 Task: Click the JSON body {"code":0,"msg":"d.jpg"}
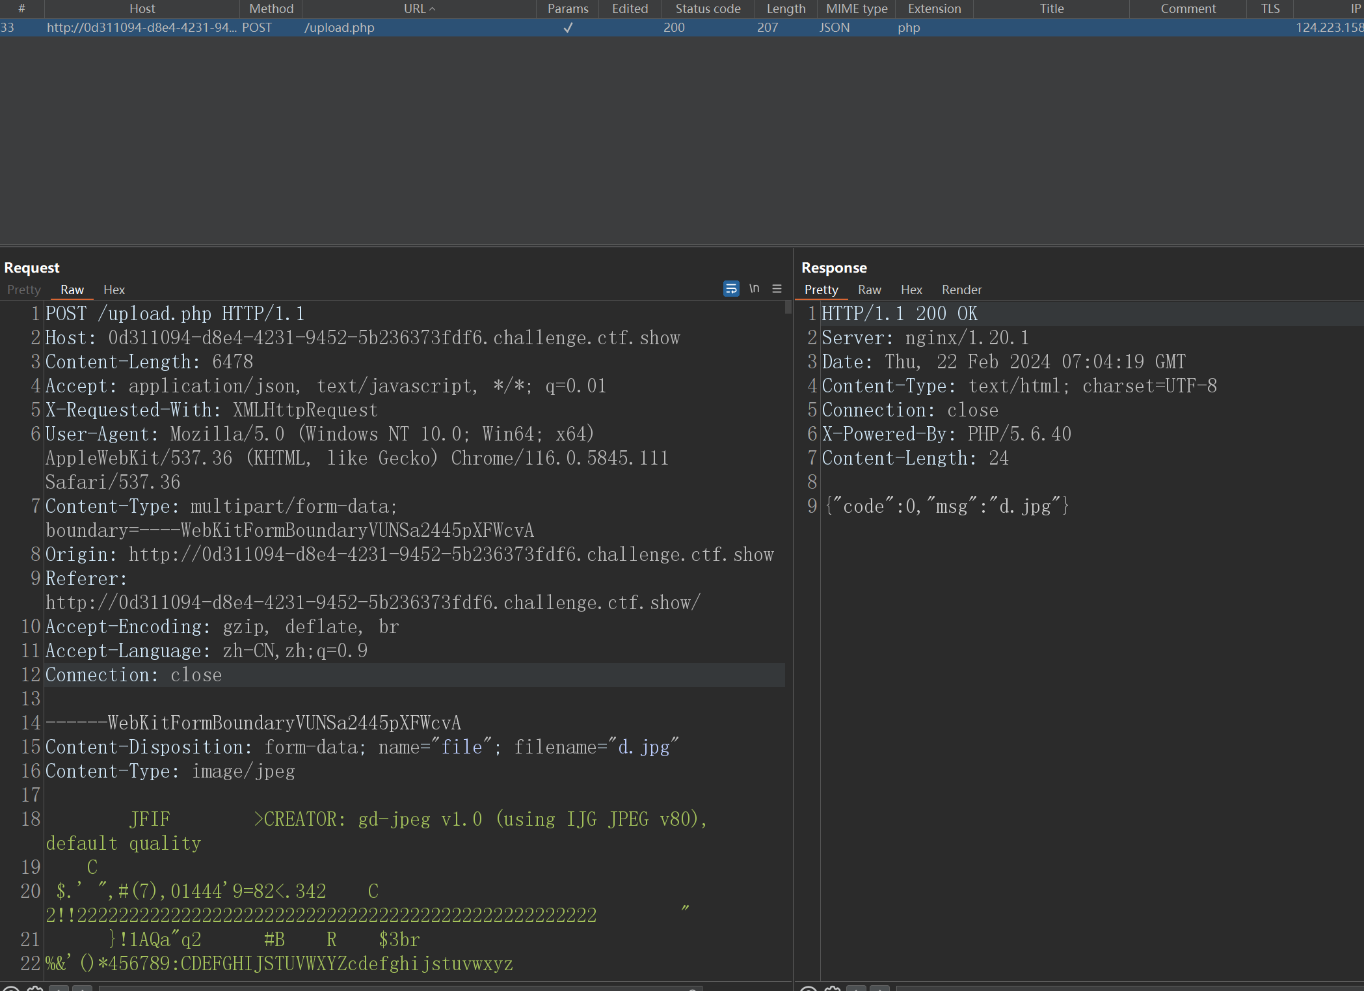(946, 506)
